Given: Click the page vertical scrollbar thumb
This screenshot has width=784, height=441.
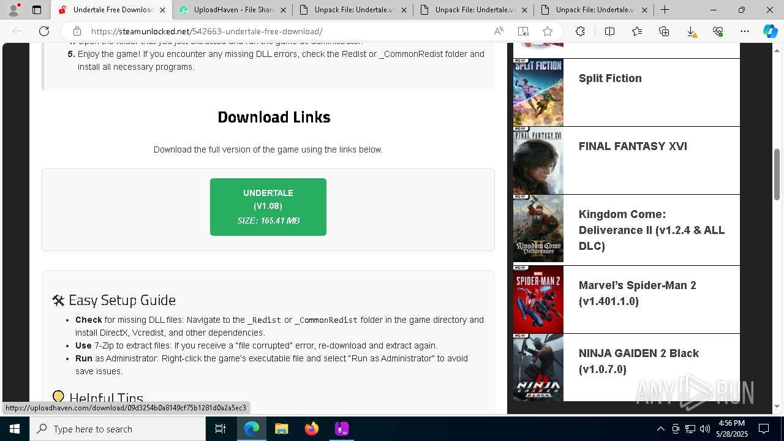Looking at the screenshot, I should (x=777, y=175).
